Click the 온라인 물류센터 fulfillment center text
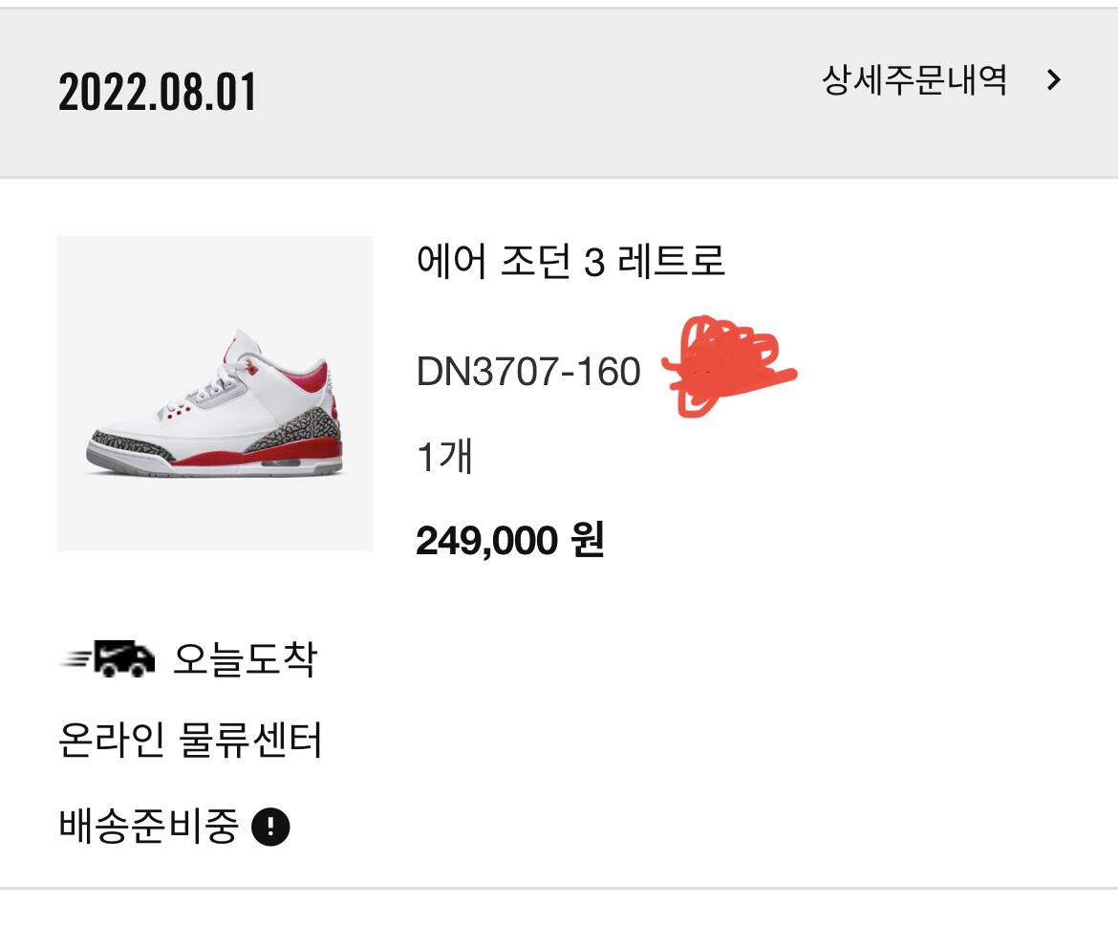1118x925 pixels. pos(190,740)
